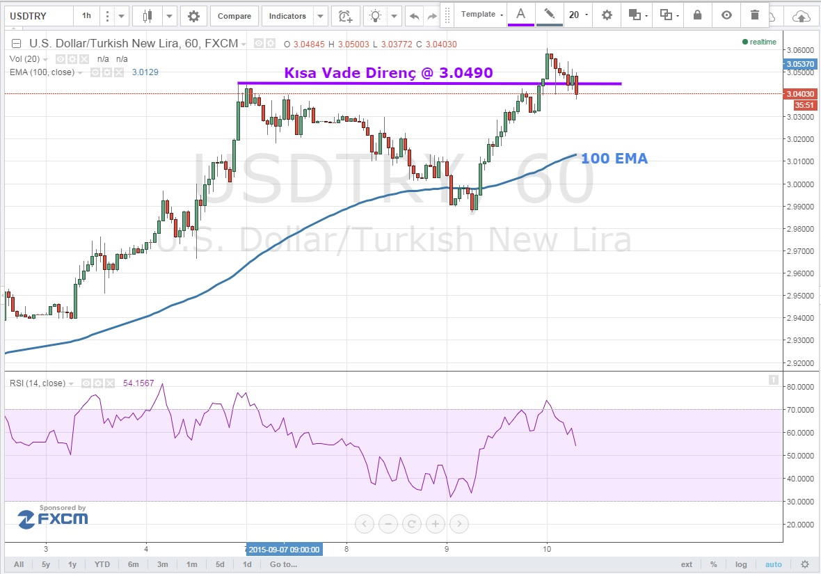Select the 6m time range
Image resolution: width=821 pixels, height=574 pixels.
(x=134, y=564)
